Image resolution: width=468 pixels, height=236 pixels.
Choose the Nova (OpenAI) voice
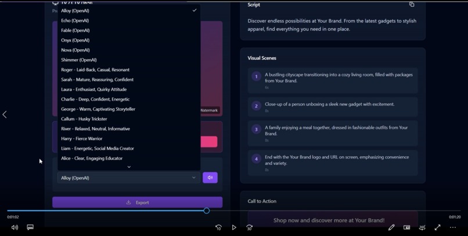129,50
